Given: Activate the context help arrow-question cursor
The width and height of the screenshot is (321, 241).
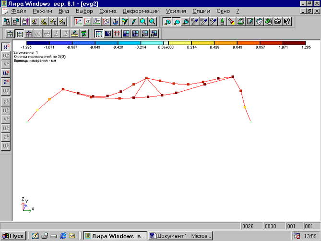Looking at the screenshot, I should pos(287,22).
